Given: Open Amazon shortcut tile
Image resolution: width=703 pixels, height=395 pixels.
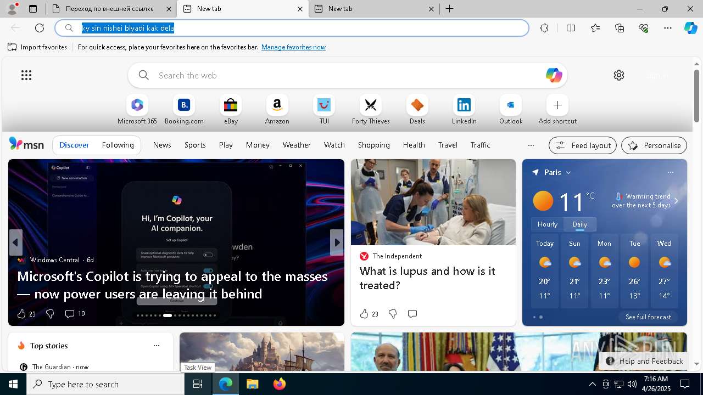Looking at the screenshot, I should pyautogui.click(x=277, y=110).
